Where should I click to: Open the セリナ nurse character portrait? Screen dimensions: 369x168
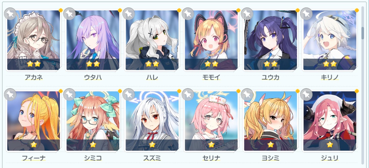[211, 121]
